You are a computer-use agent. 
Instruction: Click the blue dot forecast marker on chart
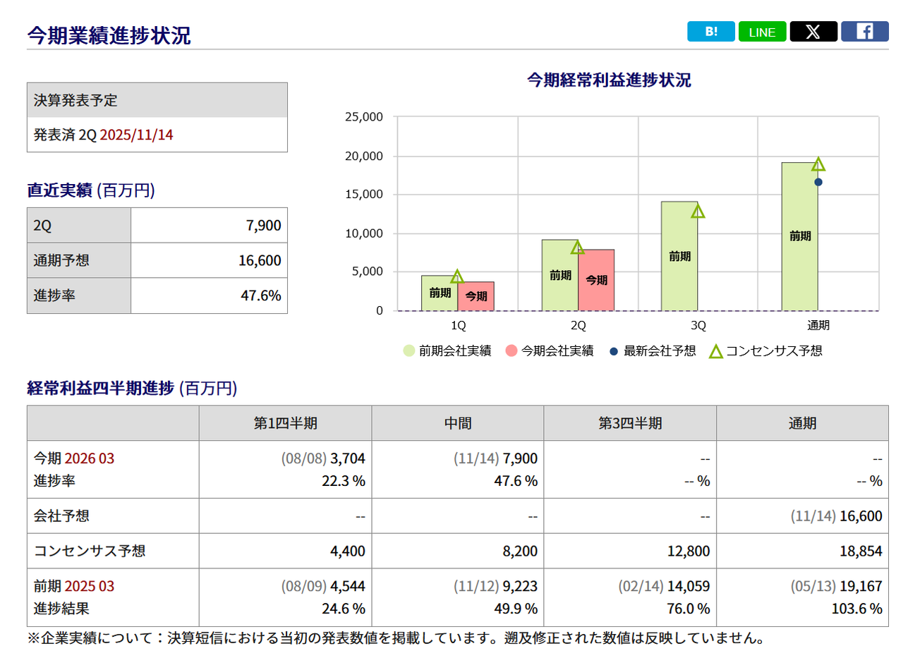click(818, 182)
